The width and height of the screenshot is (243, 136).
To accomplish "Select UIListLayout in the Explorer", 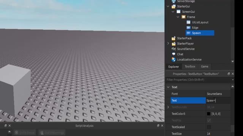I will click(200, 22).
